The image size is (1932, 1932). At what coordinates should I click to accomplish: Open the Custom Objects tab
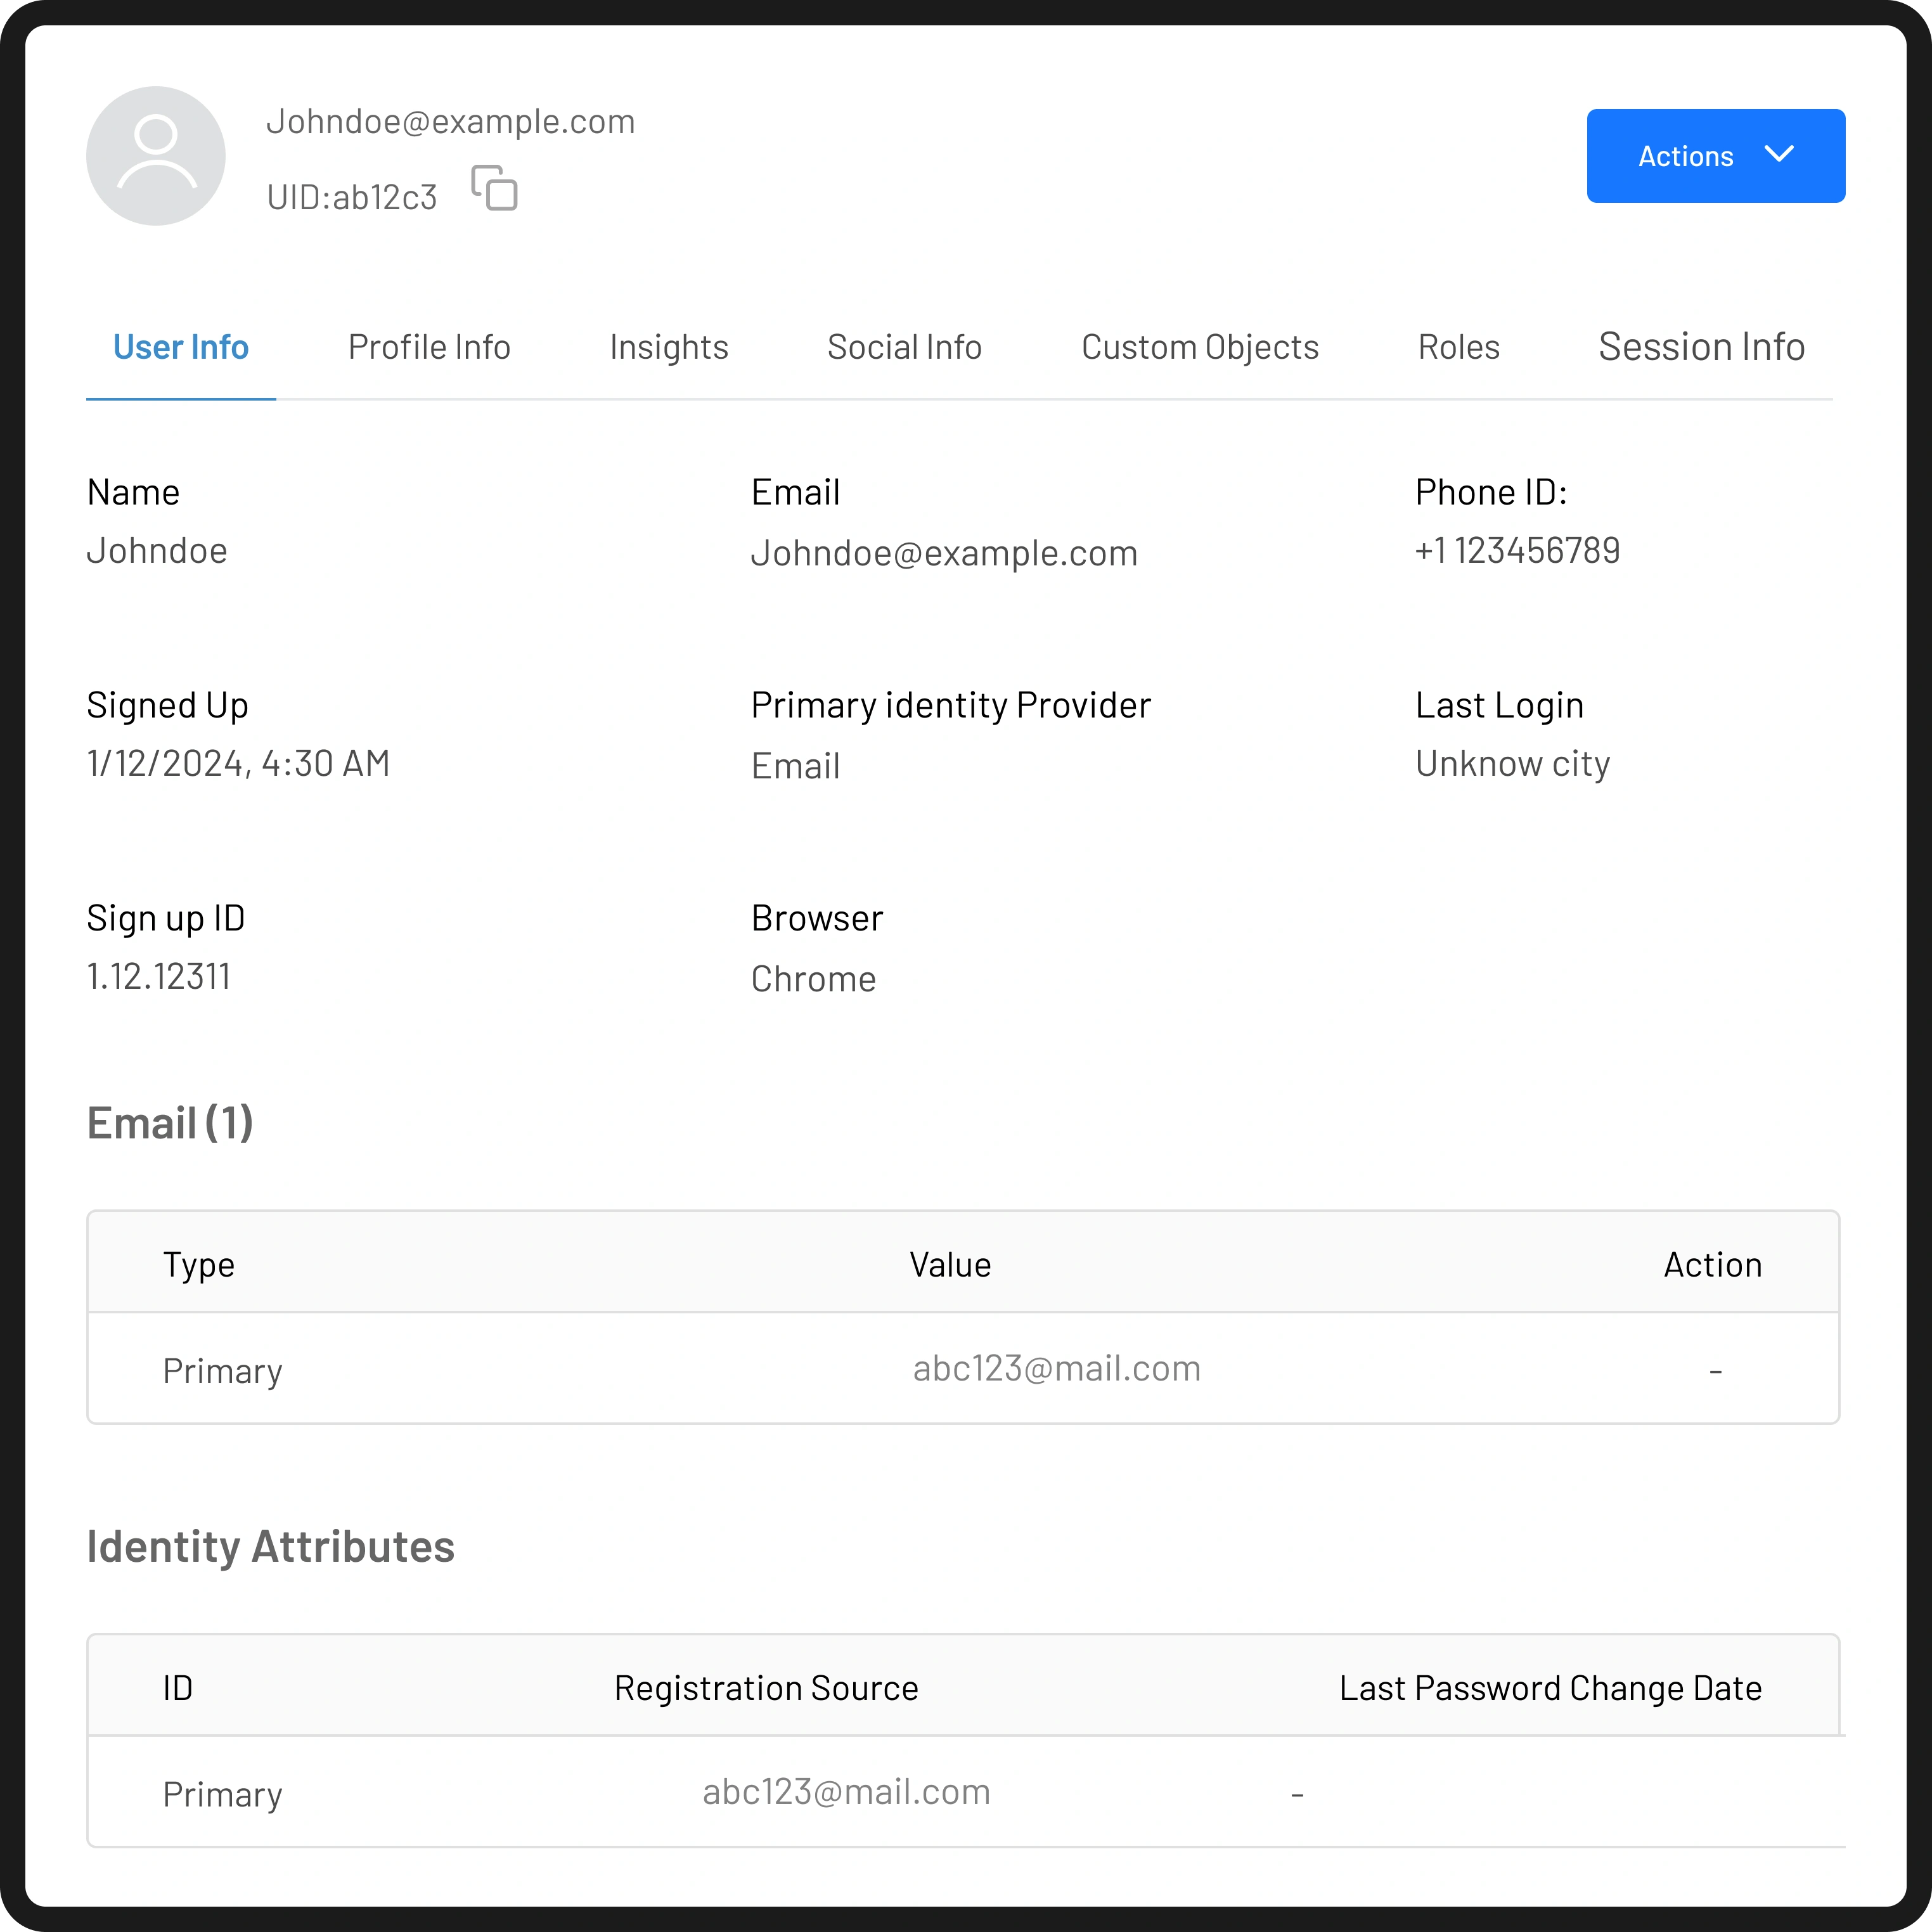pos(1200,347)
